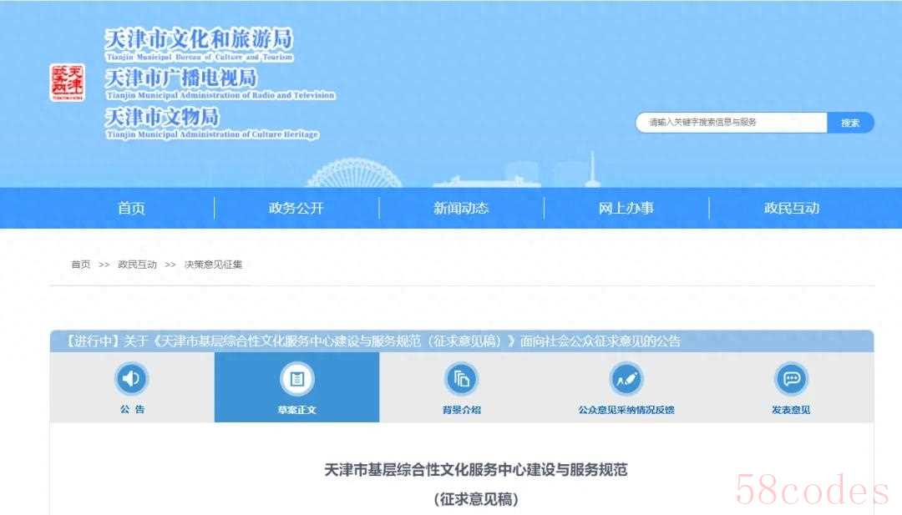Click the 【进行中】 announcement title bar

click(x=462, y=341)
